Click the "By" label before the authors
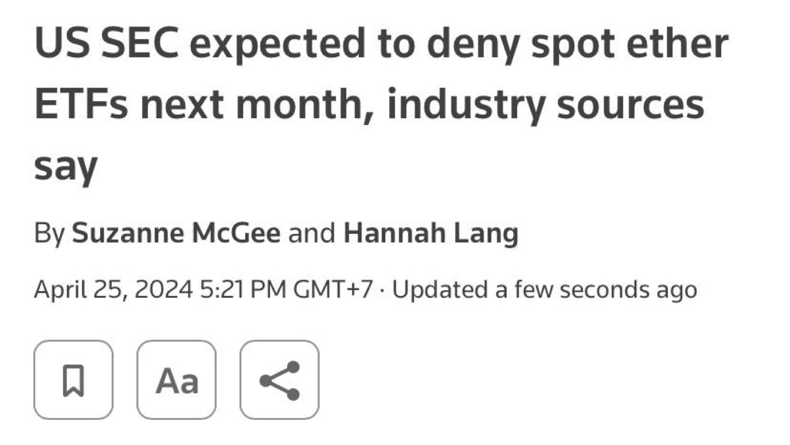 50,233
